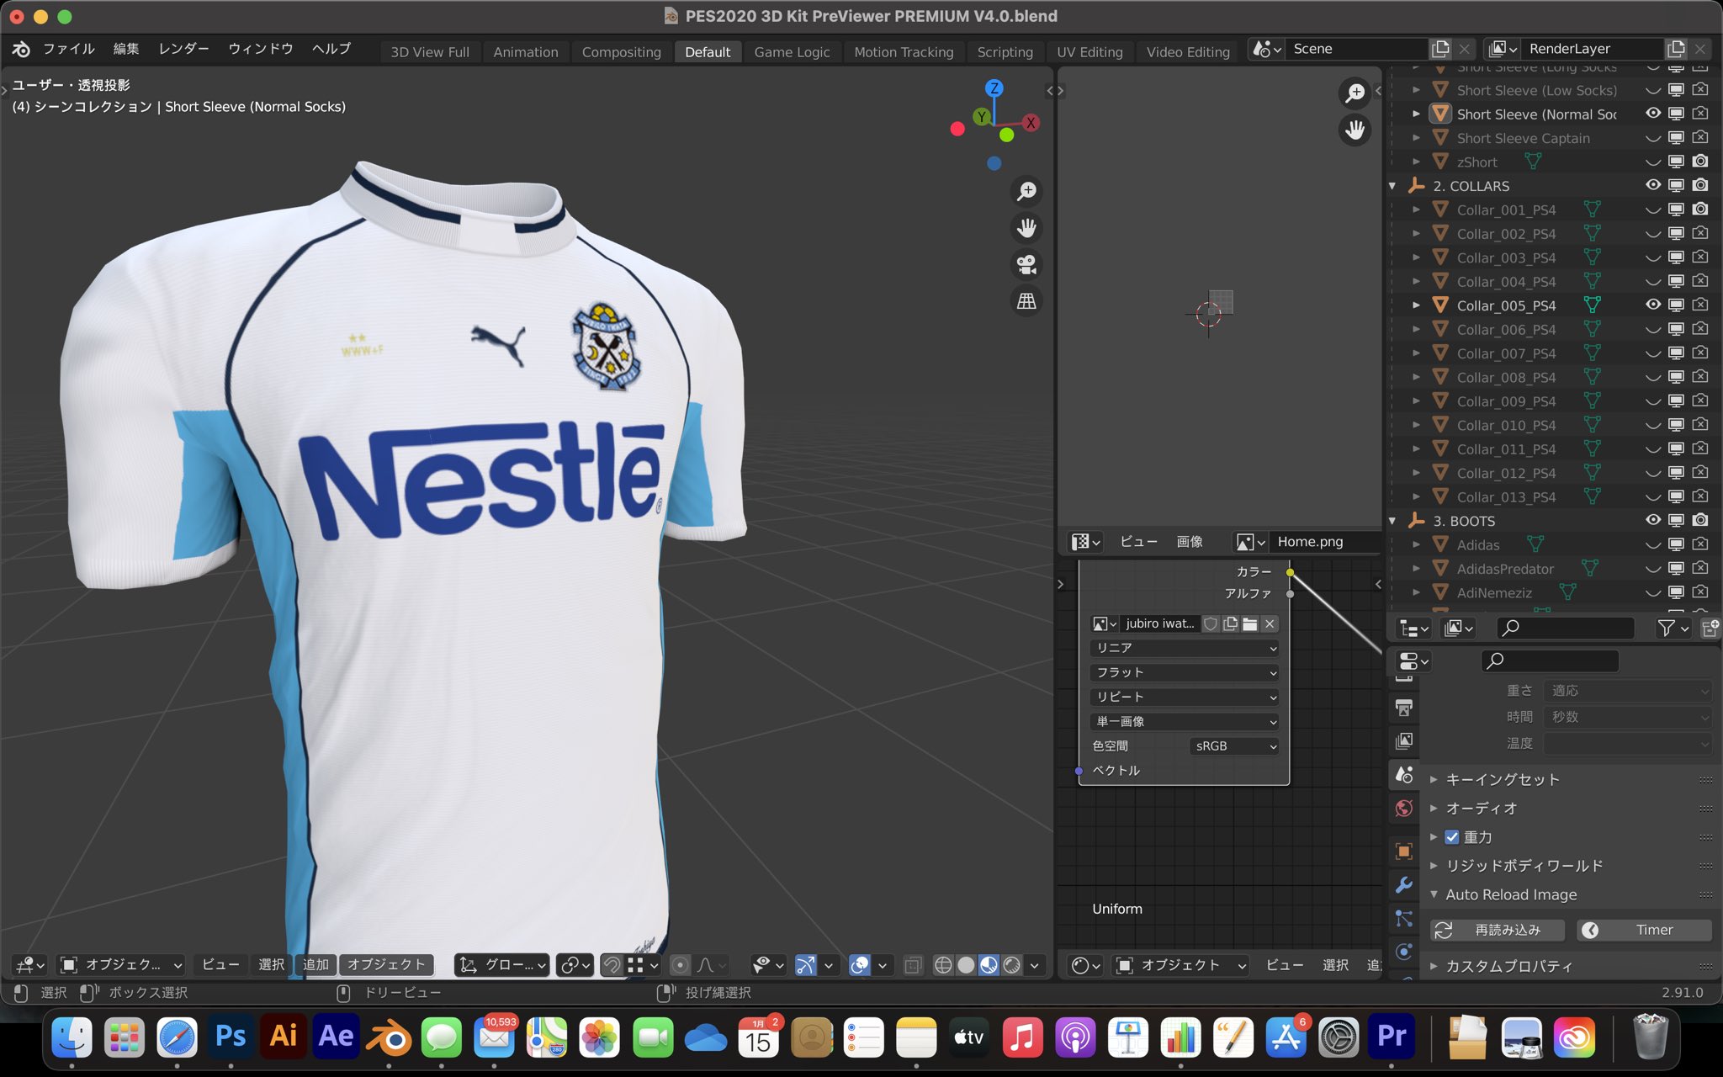
Task: Click the pan hand icon in image editor
Action: click(1355, 130)
